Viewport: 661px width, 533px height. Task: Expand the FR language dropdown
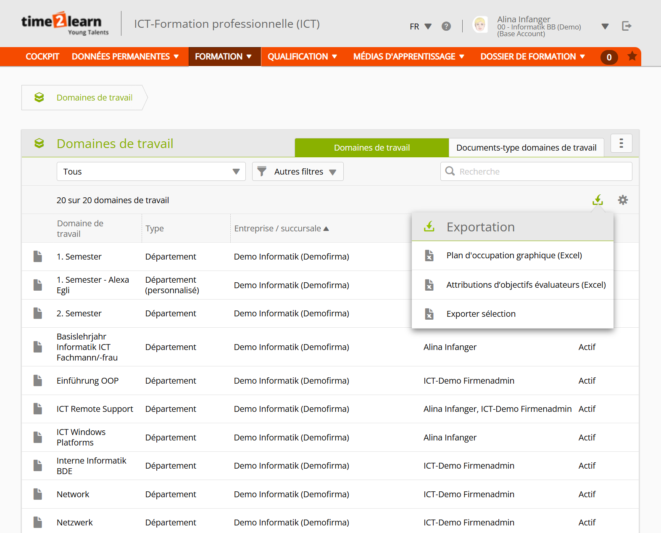(x=420, y=27)
